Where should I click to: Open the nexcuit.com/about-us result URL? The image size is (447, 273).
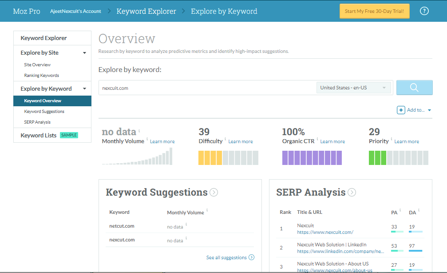335,270
